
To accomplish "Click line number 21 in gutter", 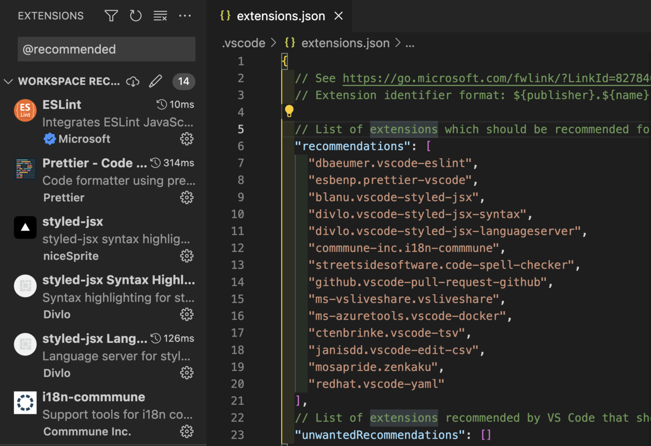I will pos(238,401).
